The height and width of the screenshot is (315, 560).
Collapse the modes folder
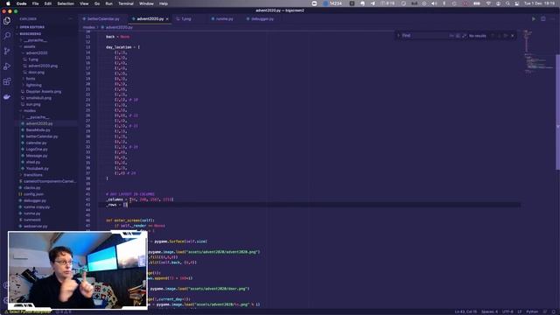coord(30,111)
